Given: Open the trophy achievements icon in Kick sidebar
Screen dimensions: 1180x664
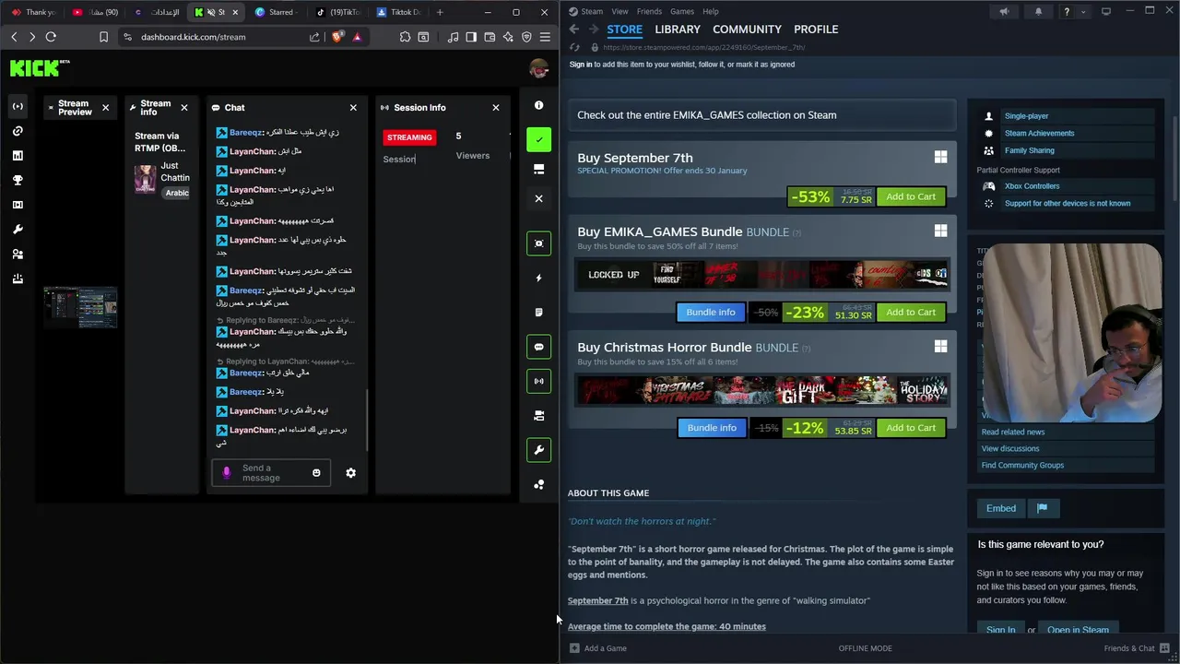Looking at the screenshot, I should pyautogui.click(x=18, y=180).
